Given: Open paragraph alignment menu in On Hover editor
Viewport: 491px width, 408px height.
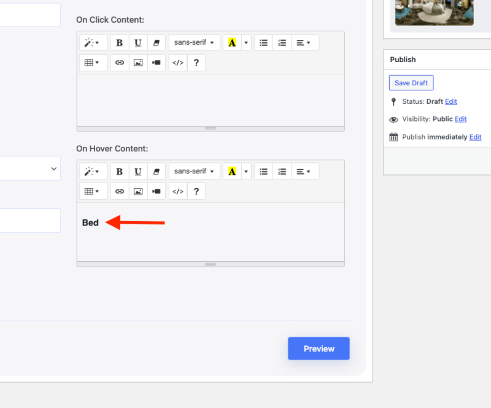Looking at the screenshot, I should coord(304,171).
